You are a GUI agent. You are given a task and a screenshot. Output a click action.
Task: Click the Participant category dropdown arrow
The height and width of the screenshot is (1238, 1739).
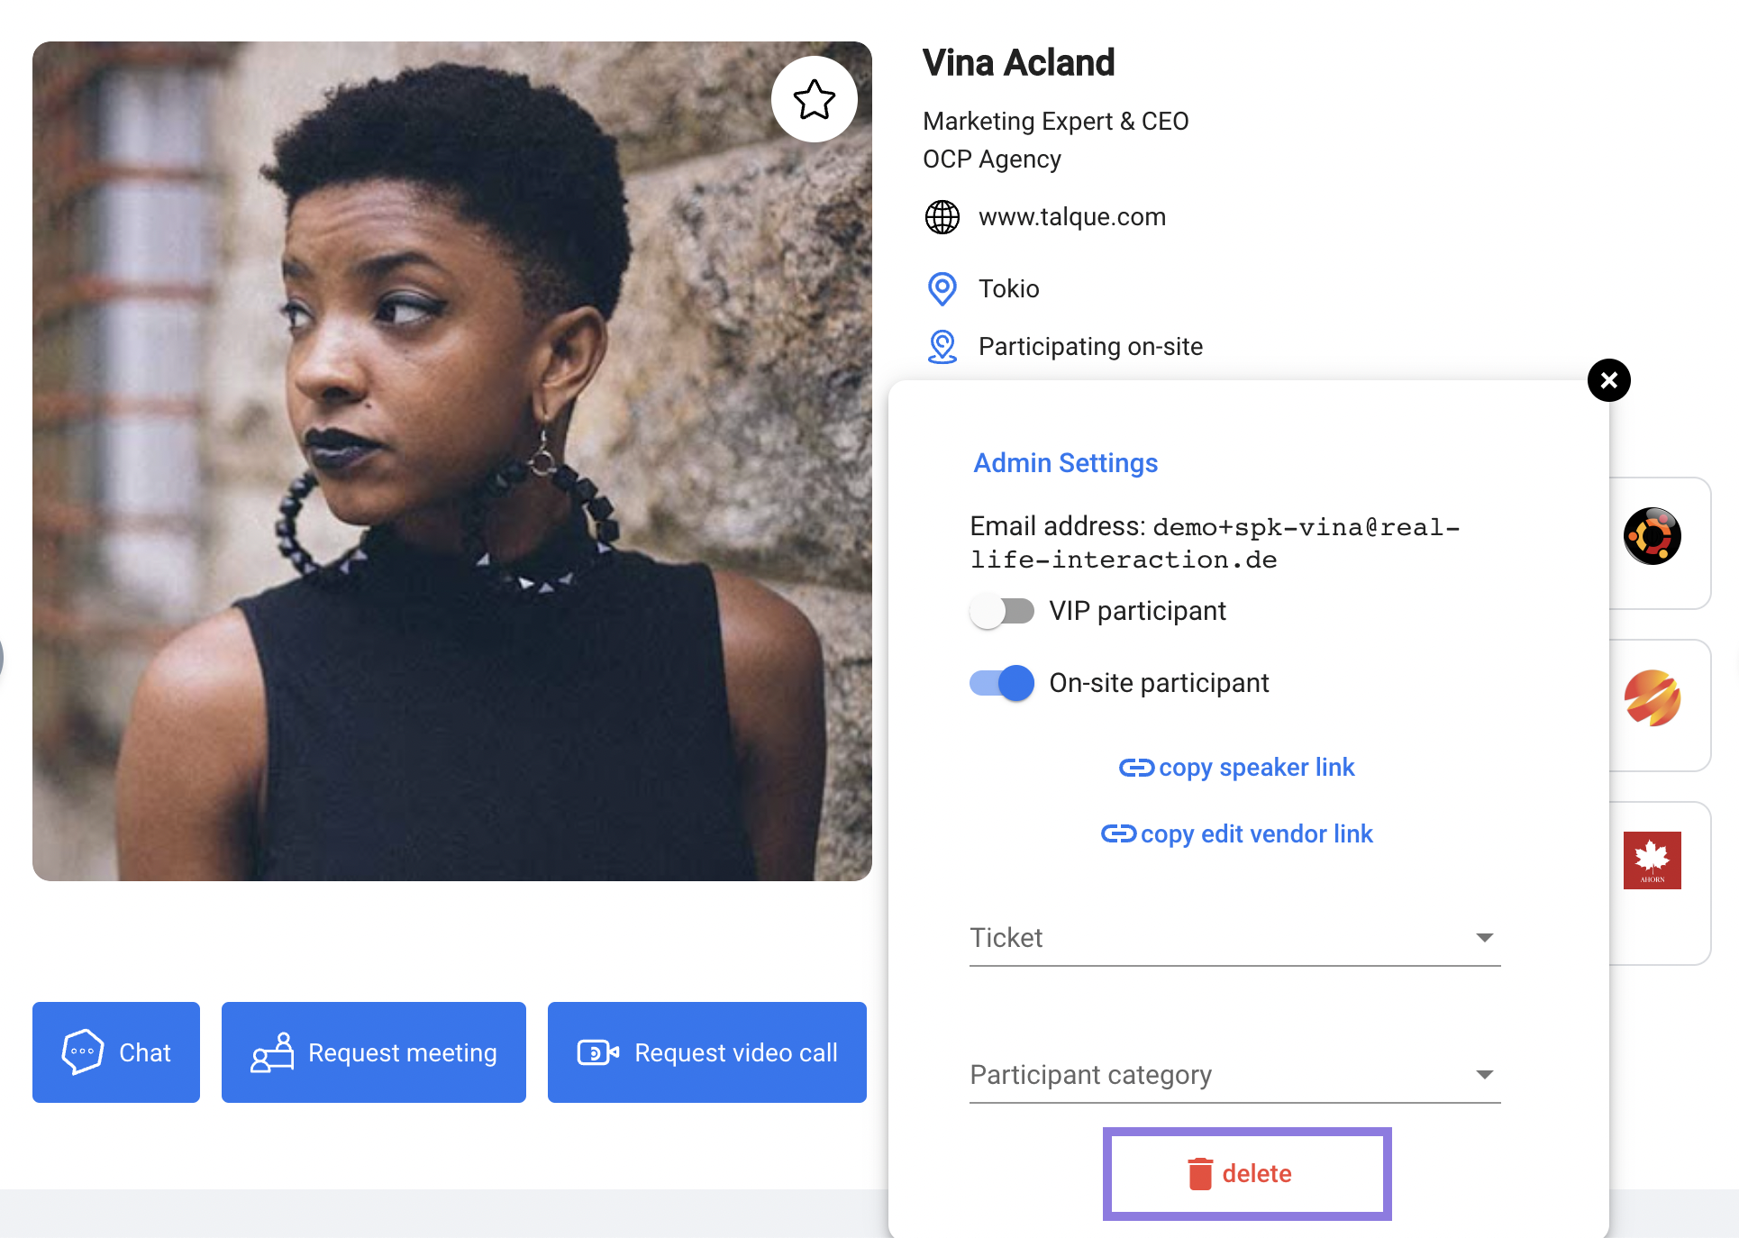coord(1485,1075)
